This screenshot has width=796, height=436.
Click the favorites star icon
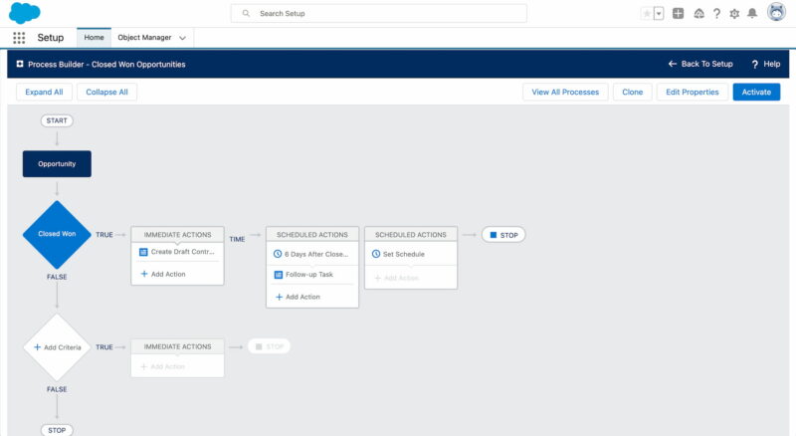646,14
